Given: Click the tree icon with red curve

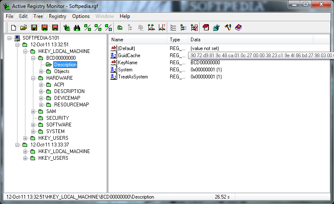Looking at the screenshot, I should click(x=151, y=28).
